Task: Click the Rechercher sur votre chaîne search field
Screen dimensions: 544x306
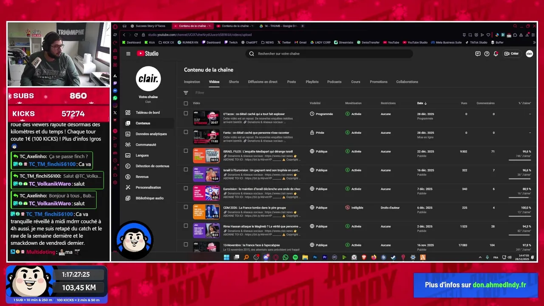Action: (x=329, y=54)
